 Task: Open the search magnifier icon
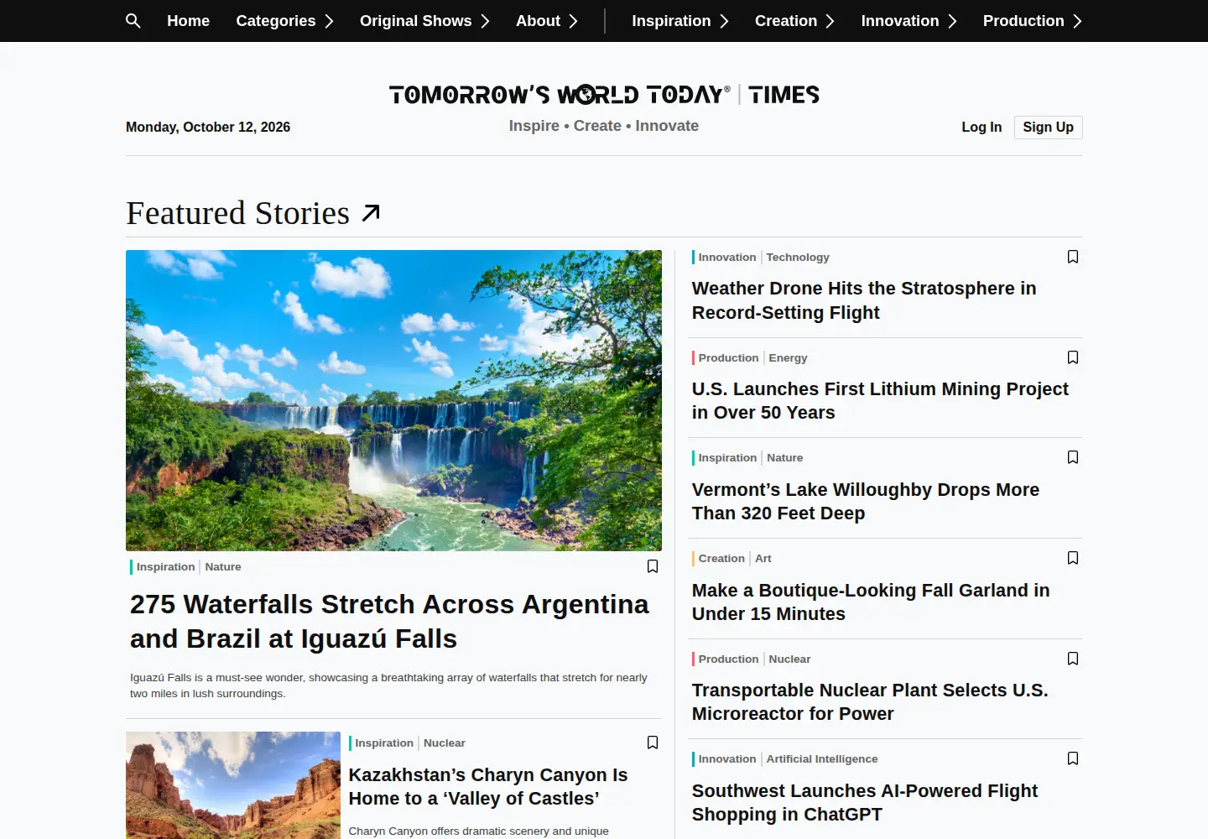coord(133,21)
